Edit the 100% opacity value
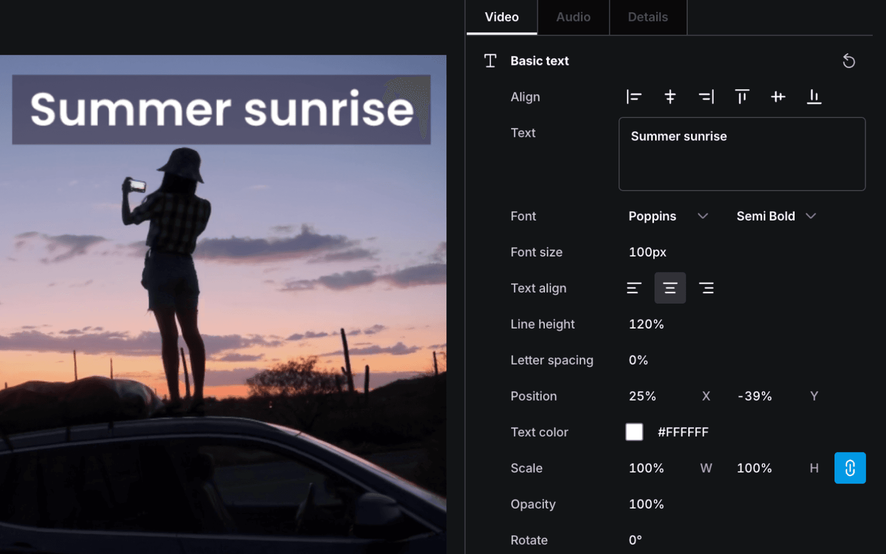The image size is (886, 554). (x=646, y=504)
